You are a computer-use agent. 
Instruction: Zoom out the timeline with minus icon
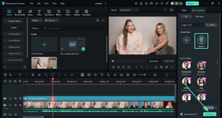tap(135, 75)
